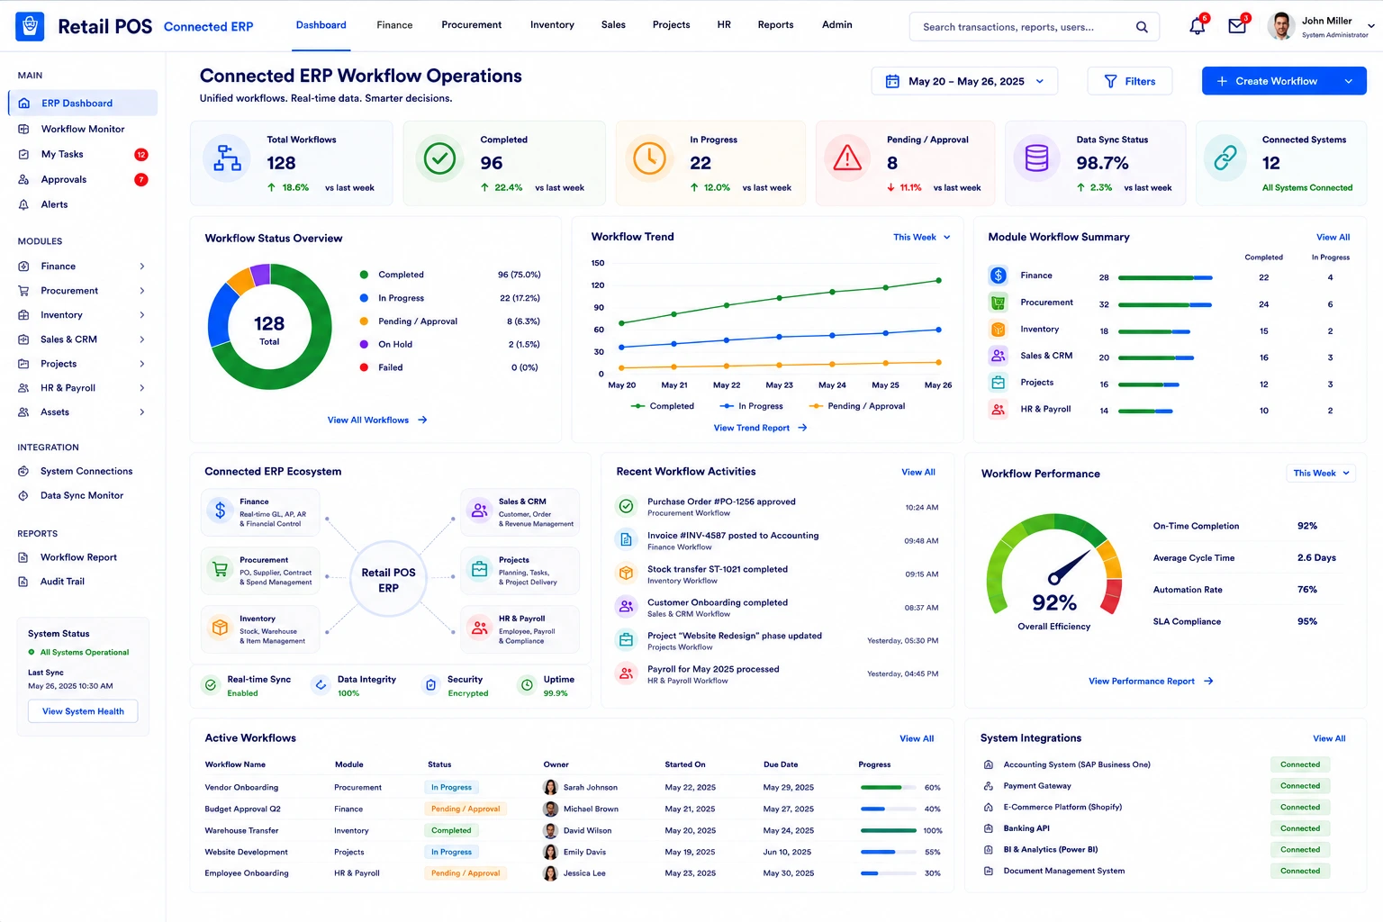Click the search magnifier icon

(1142, 27)
